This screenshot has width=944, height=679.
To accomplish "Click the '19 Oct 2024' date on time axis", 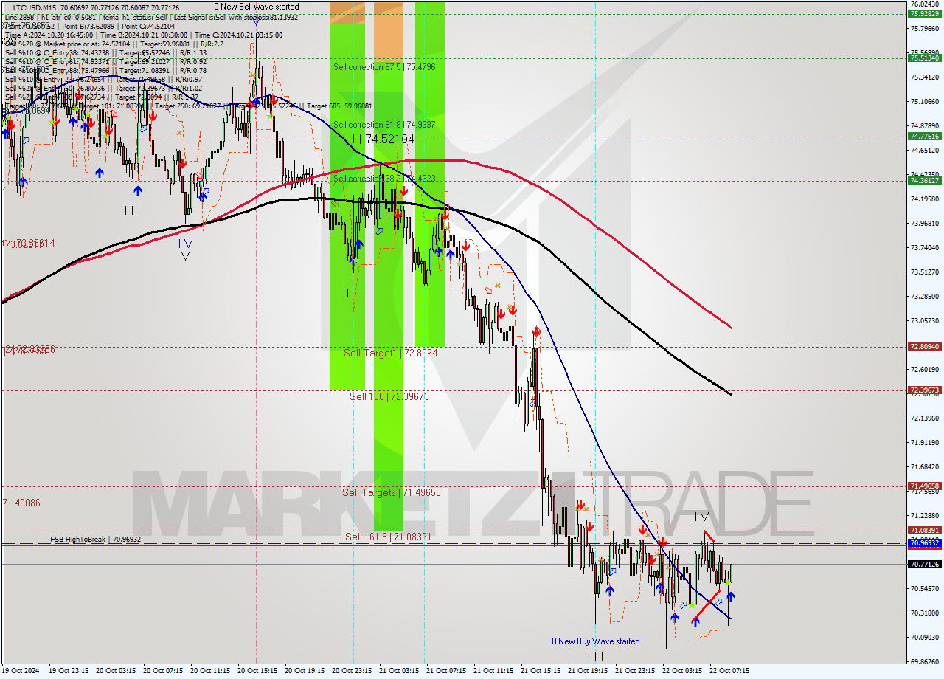I will 21,671.
